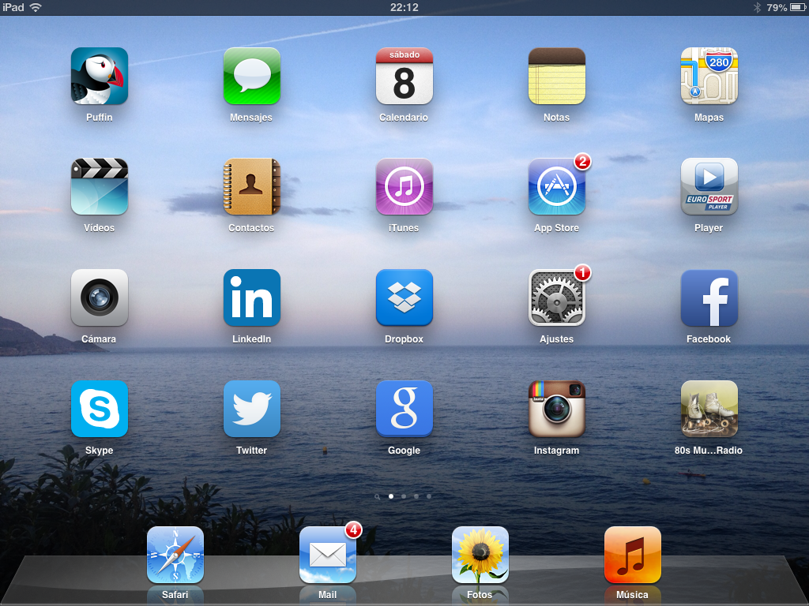Tap the red badge on Mail
This screenshot has width=809, height=606.
point(353,529)
